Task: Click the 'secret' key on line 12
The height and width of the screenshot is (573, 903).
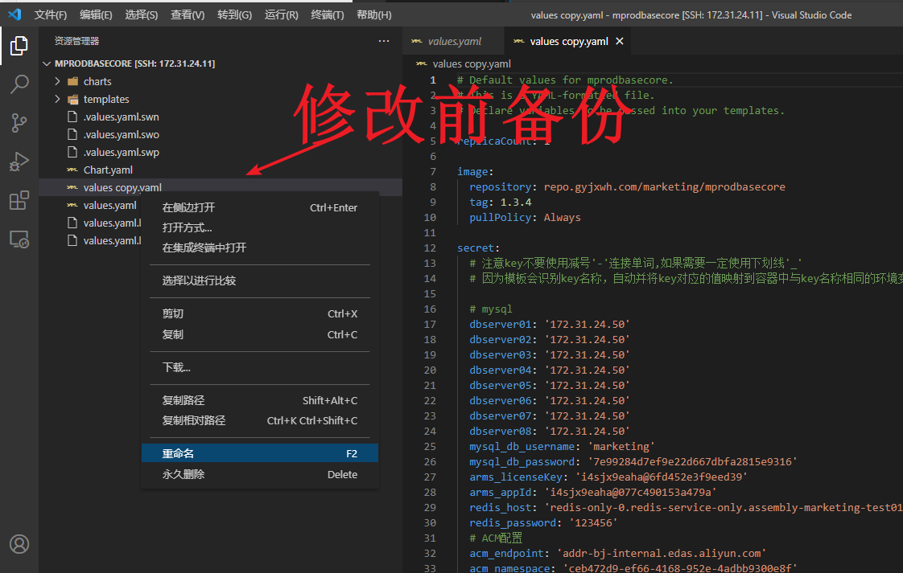Action: (x=475, y=248)
